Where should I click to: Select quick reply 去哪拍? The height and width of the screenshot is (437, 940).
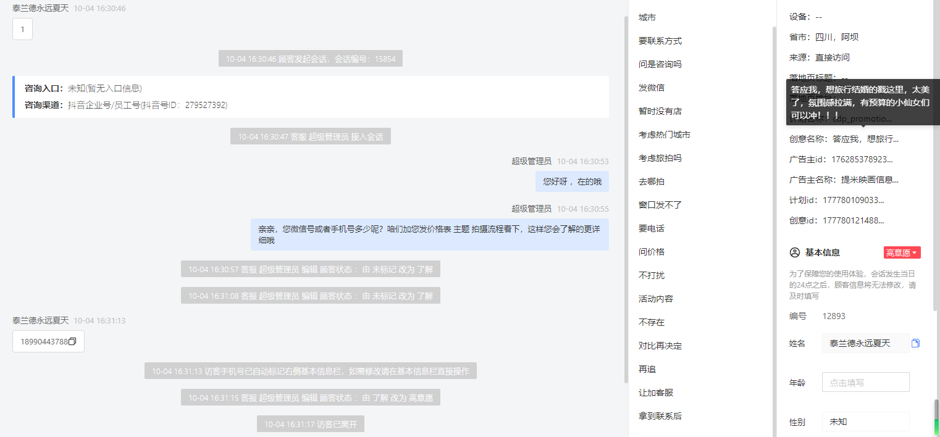point(652,181)
